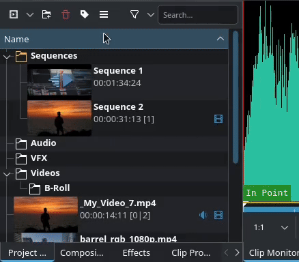The width and height of the screenshot is (299, 262).
Task: Toggle the bin filter funnel icon
Action: tap(134, 15)
